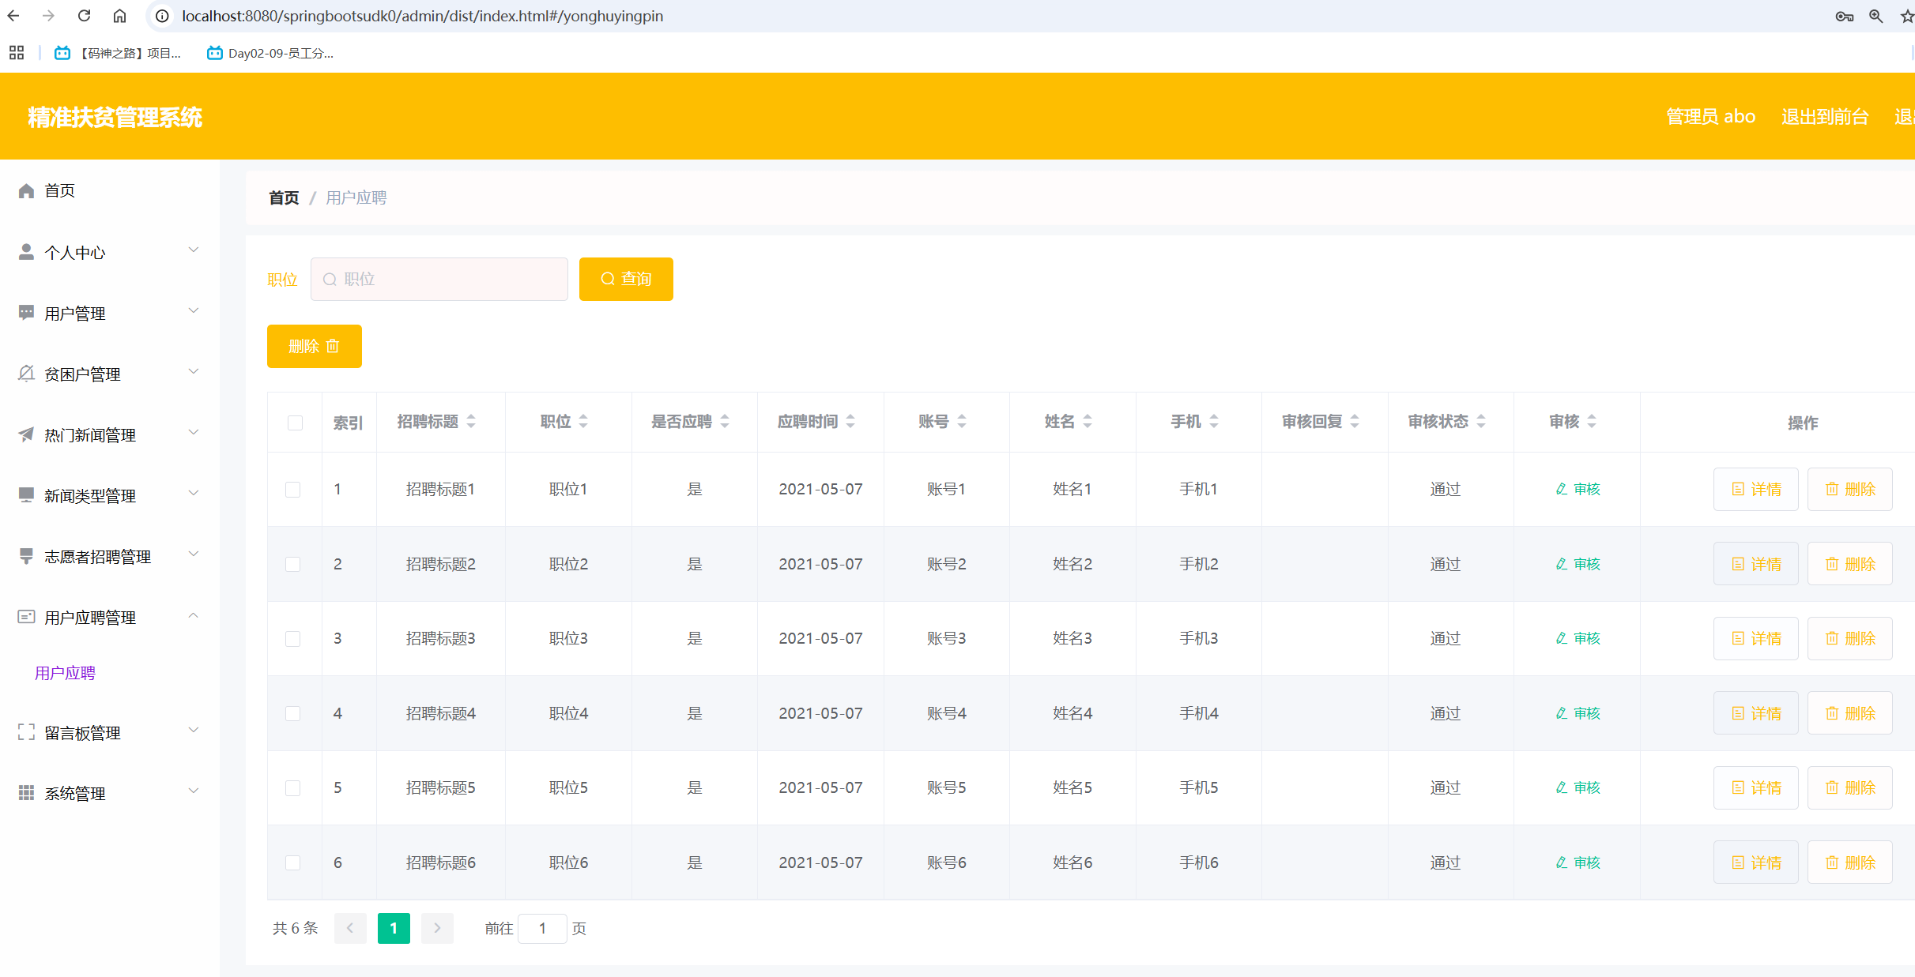Click the person icon next to 个人中心
Image resolution: width=1915 pixels, height=977 pixels.
coord(26,252)
